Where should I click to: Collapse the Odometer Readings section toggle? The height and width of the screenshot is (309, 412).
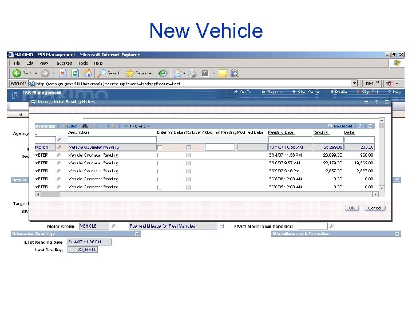click(137, 234)
